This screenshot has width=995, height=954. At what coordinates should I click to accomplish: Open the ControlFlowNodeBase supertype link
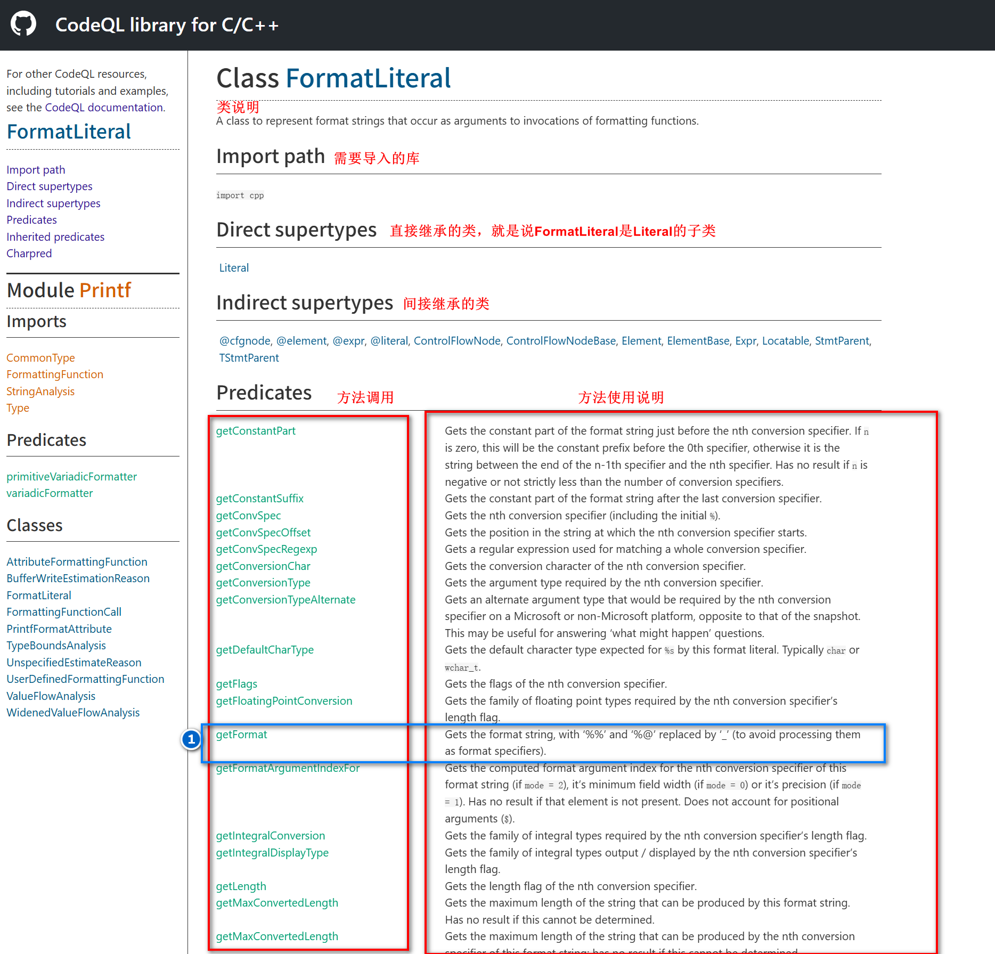pyautogui.click(x=561, y=341)
